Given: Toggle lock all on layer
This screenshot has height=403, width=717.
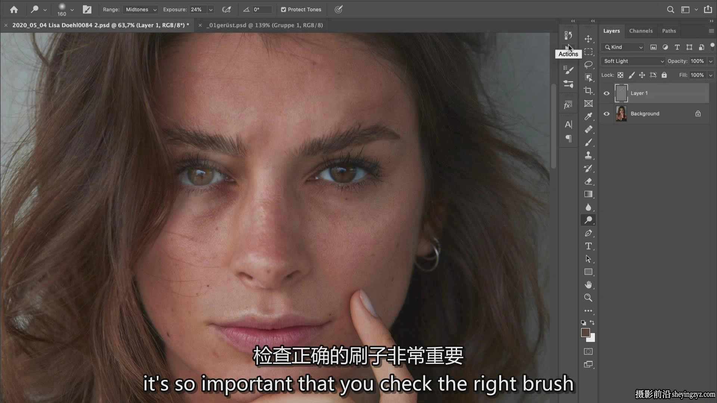Looking at the screenshot, I should click(x=664, y=75).
